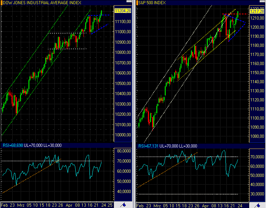Screen dimensions: 266x208
Task: Click the grey handle button atop the S&P 500 panel
Action: pos(262,1)
